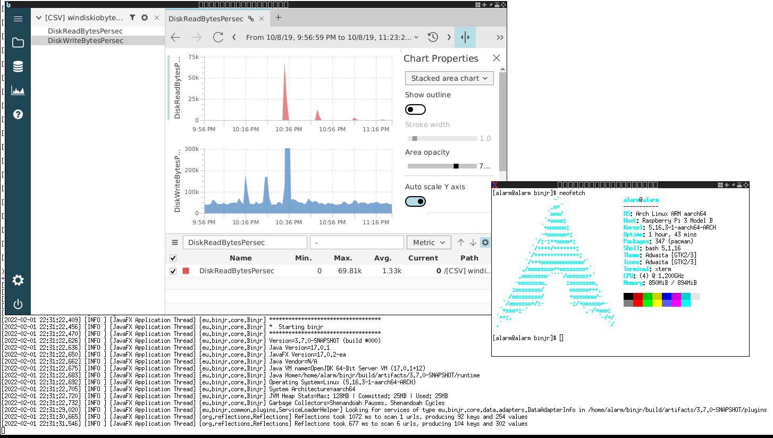The width and height of the screenshot is (773, 438).
Task: Click the DiskReadBytesPersec series name in the table
Action: (x=237, y=271)
